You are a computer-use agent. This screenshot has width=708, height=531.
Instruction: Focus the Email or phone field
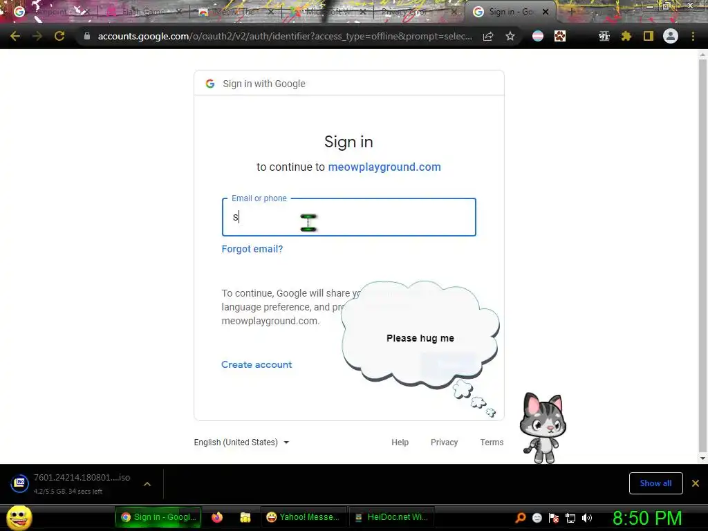pos(348,217)
